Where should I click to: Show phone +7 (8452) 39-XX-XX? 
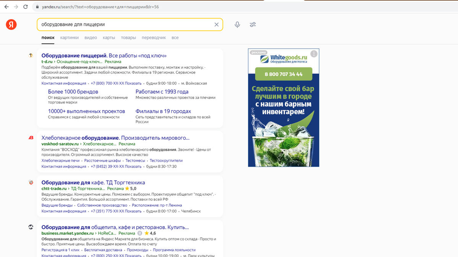[x=116, y=166]
